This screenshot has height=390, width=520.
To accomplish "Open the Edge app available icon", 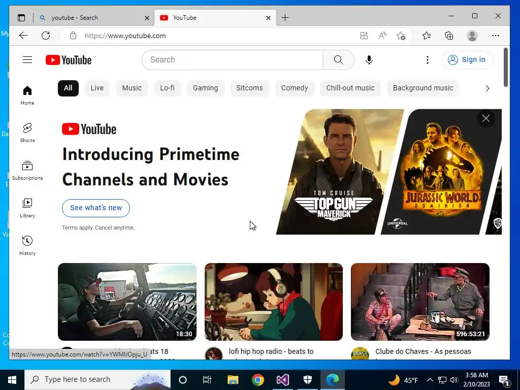I will (364, 36).
